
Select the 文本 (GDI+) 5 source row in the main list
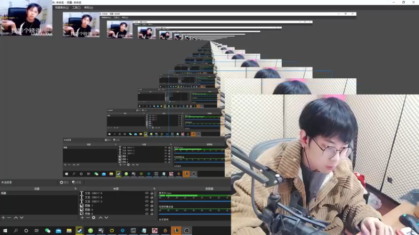(x=117, y=193)
